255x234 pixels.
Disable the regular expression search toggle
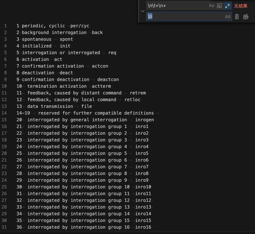[227, 6]
